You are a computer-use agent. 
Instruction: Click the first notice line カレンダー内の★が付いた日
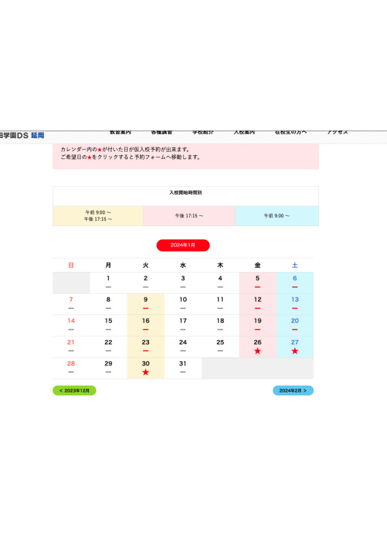[125, 150]
